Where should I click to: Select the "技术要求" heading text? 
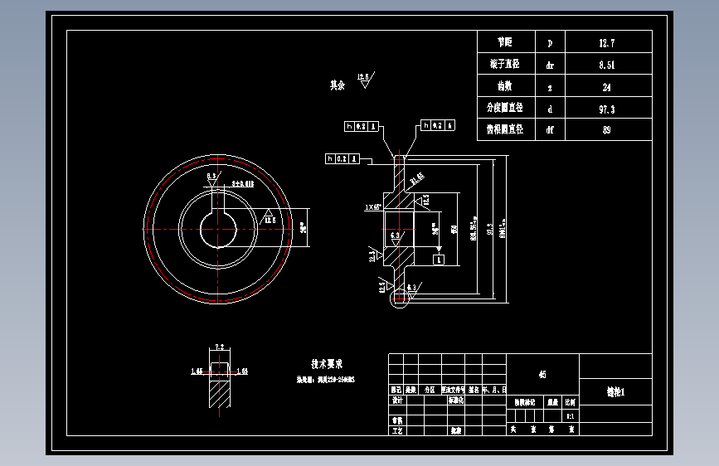[x=327, y=364]
